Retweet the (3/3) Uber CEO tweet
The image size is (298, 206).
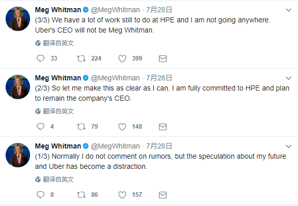point(82,58)
